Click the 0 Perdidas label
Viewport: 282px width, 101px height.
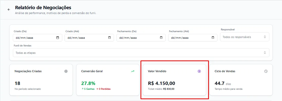(103, 89)
